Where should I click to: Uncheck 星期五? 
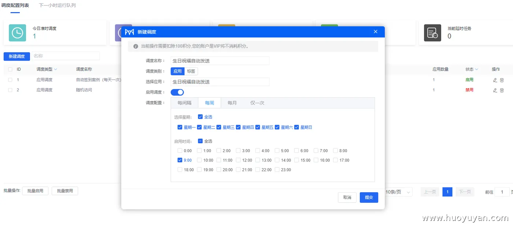pyautogui.click(x=258, y=128)
